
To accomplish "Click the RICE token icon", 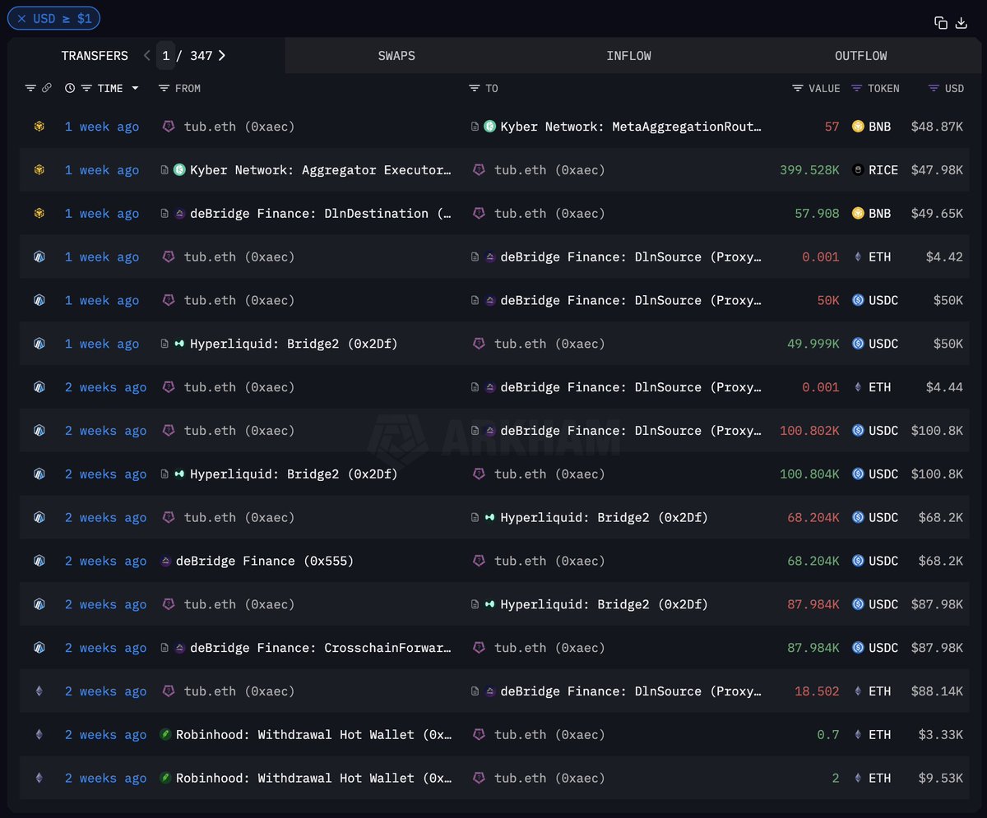I will click(858, 170).
